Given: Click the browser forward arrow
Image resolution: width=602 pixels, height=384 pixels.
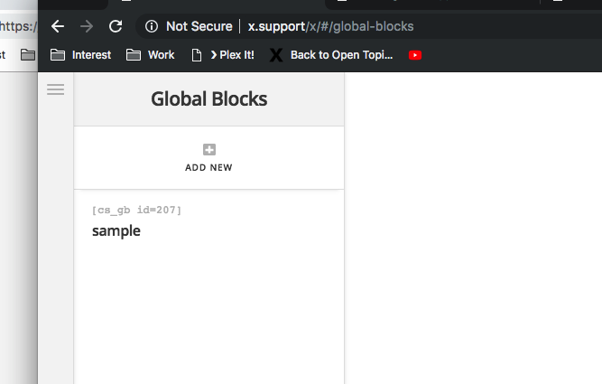Looking at the screenshot, I should [87, 26].
